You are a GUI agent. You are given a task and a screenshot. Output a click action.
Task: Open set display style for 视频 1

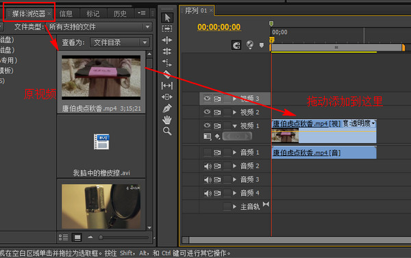point(207,136)
